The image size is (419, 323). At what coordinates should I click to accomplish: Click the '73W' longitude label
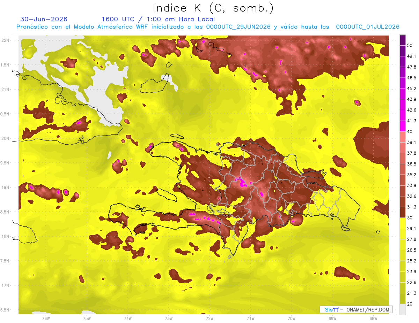tap(168, 318)
